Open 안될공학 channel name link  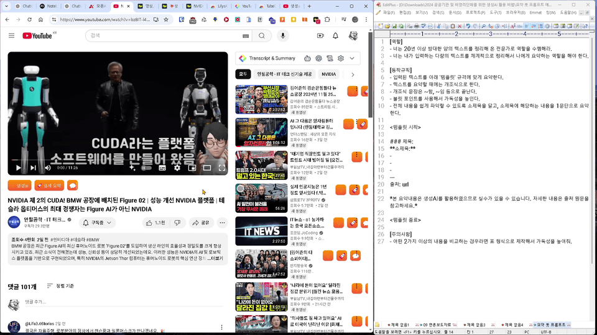45,220
